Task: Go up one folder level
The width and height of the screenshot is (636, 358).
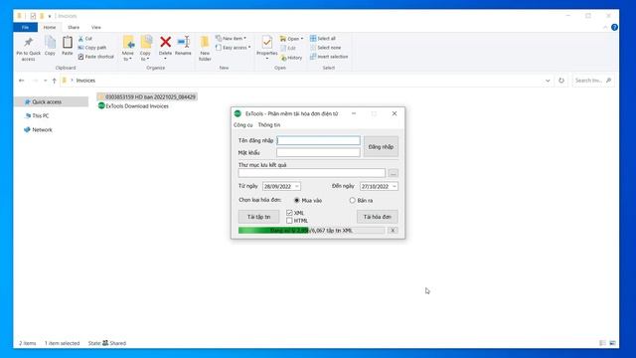Action: [54, 81]
